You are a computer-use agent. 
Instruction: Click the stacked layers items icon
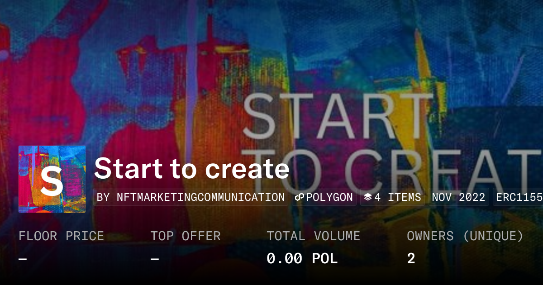click(368, 197)
